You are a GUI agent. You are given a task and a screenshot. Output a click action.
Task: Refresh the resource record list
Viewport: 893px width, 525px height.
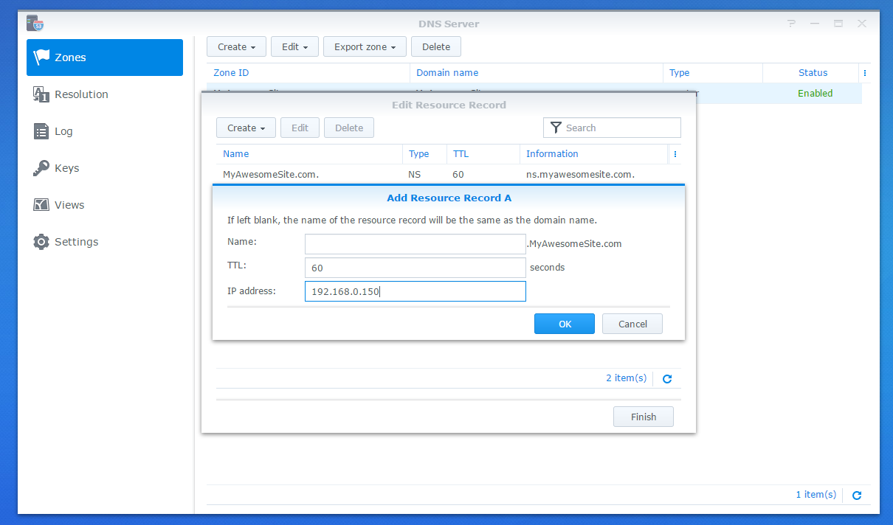click(x=667, y=378)
